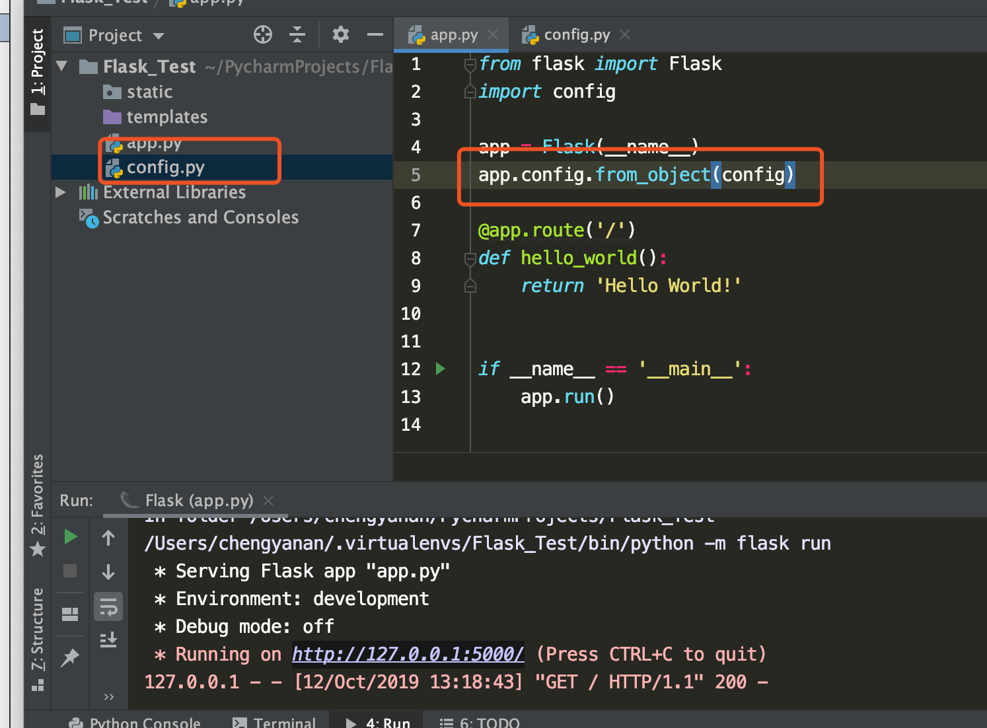Open the http://127.0.0.1:5000/ link

pos(408,654)
